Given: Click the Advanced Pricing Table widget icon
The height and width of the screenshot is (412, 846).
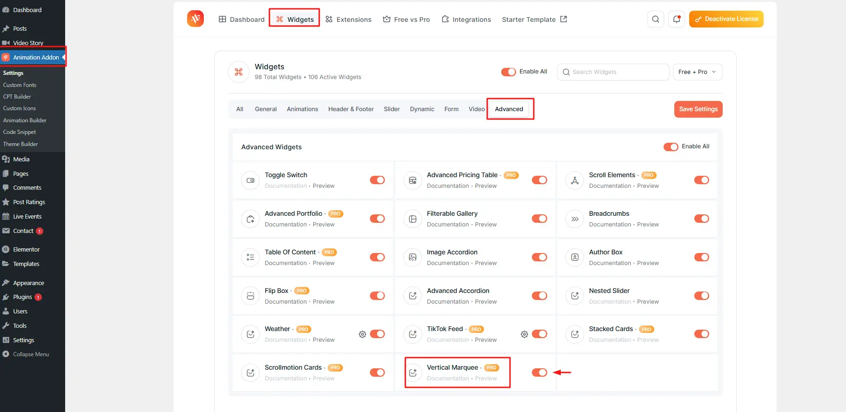Looking at the screenshot, I should coord(413,180).
